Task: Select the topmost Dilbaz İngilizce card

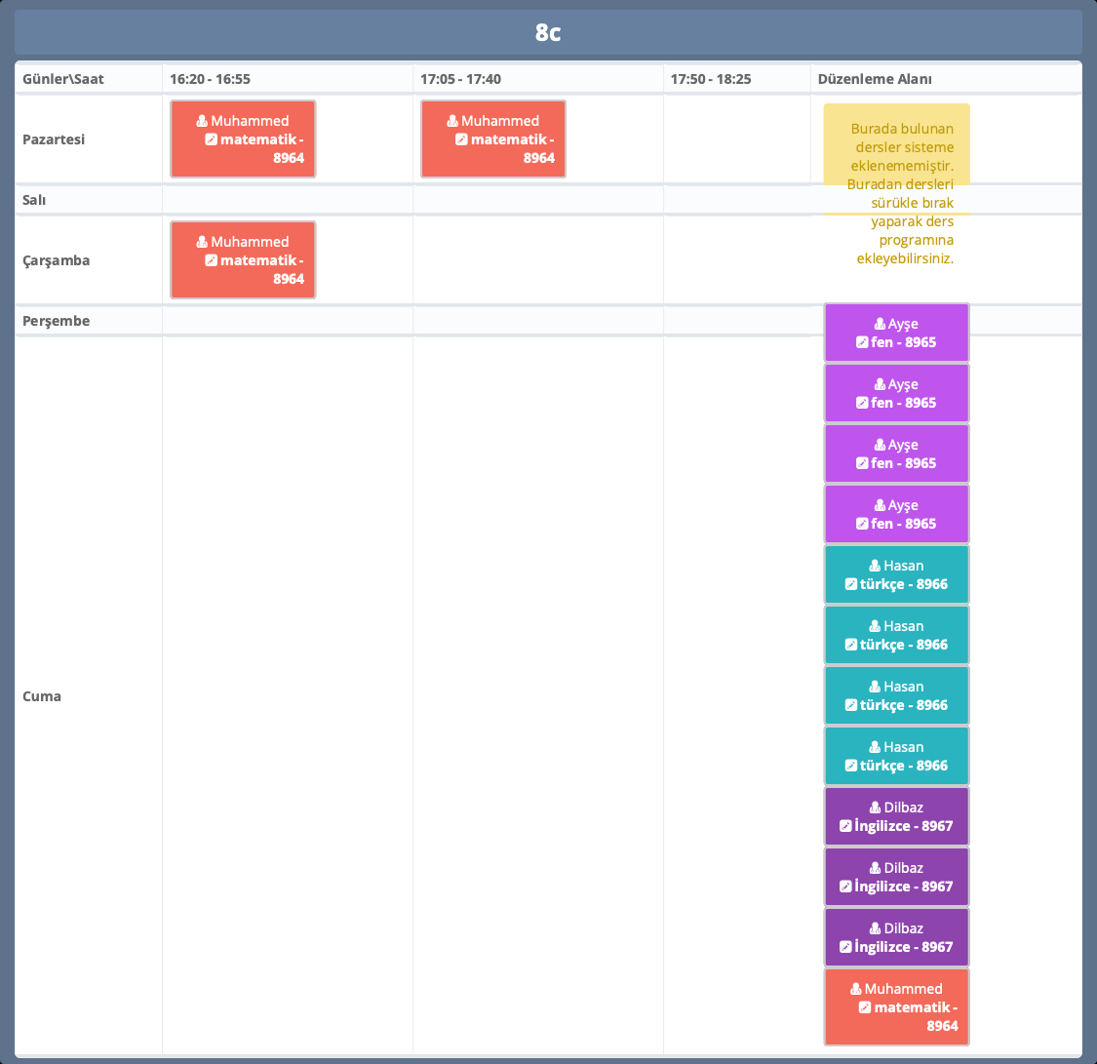Action: pyautogui.click(x=896, y=816)
